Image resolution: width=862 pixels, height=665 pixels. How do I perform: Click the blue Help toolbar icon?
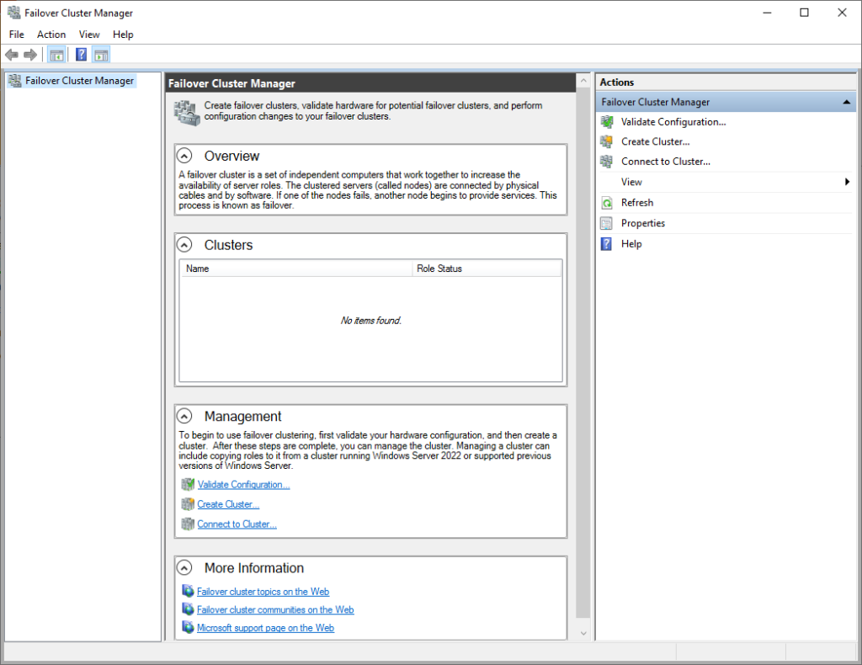click(x=81, y=55)
